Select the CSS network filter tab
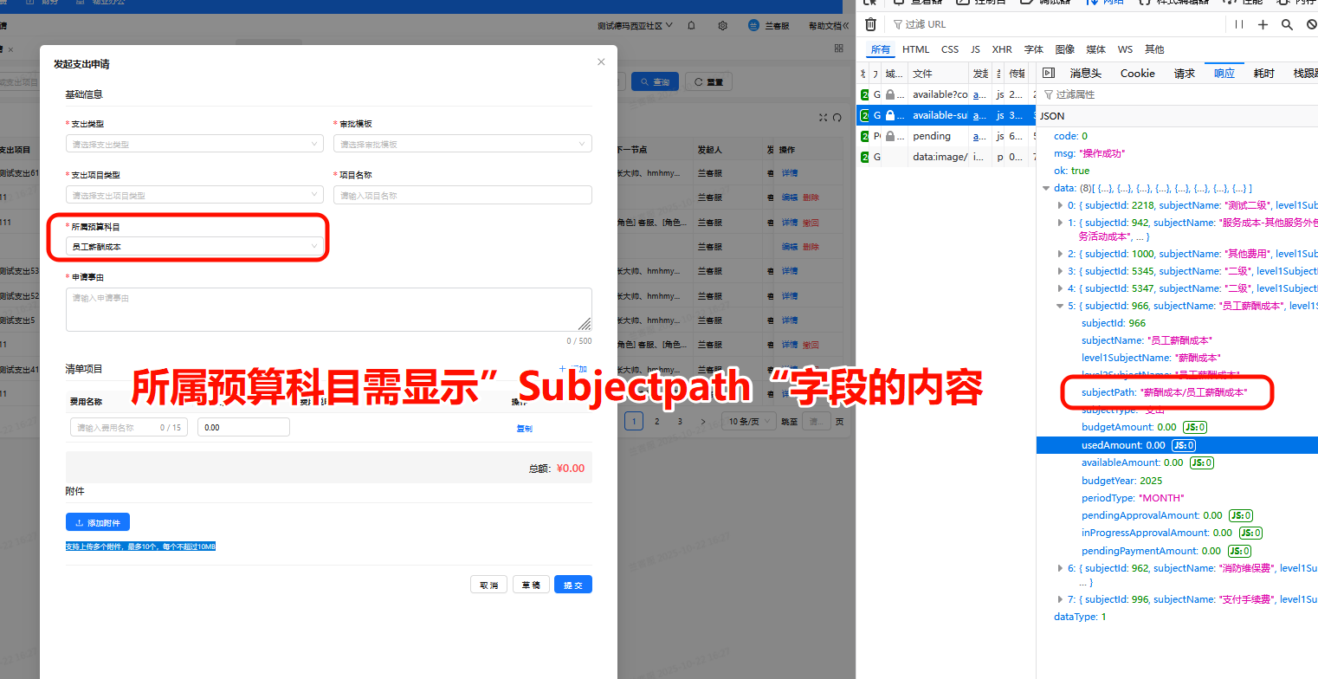This screenshot has height=679, width=1318. tap(950, 49)
